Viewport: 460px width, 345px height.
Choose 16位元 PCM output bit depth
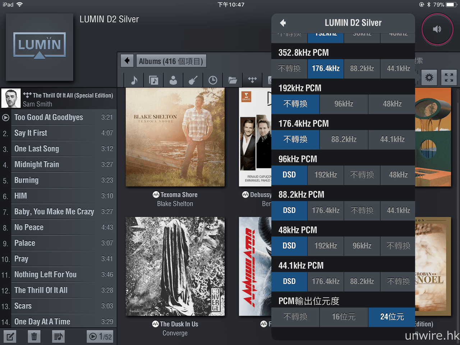[344, 317]
